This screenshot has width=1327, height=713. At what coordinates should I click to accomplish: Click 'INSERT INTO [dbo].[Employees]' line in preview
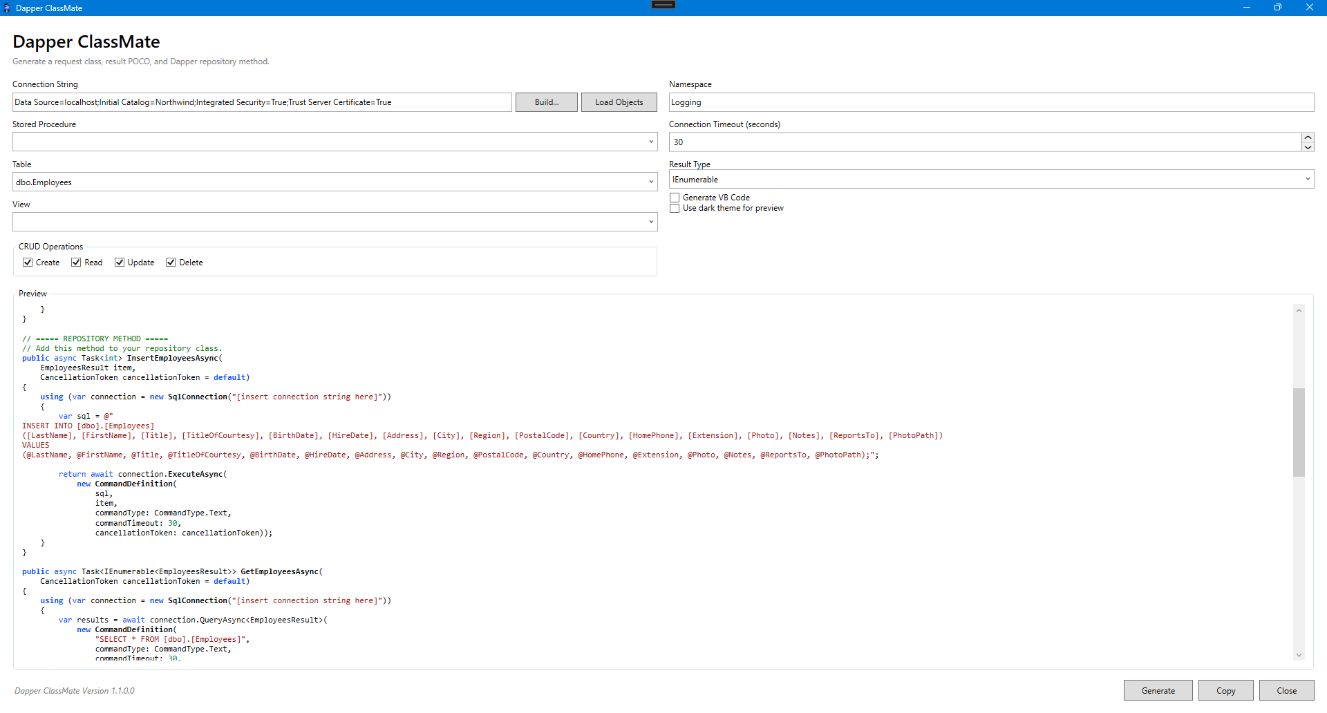point(88,426)
